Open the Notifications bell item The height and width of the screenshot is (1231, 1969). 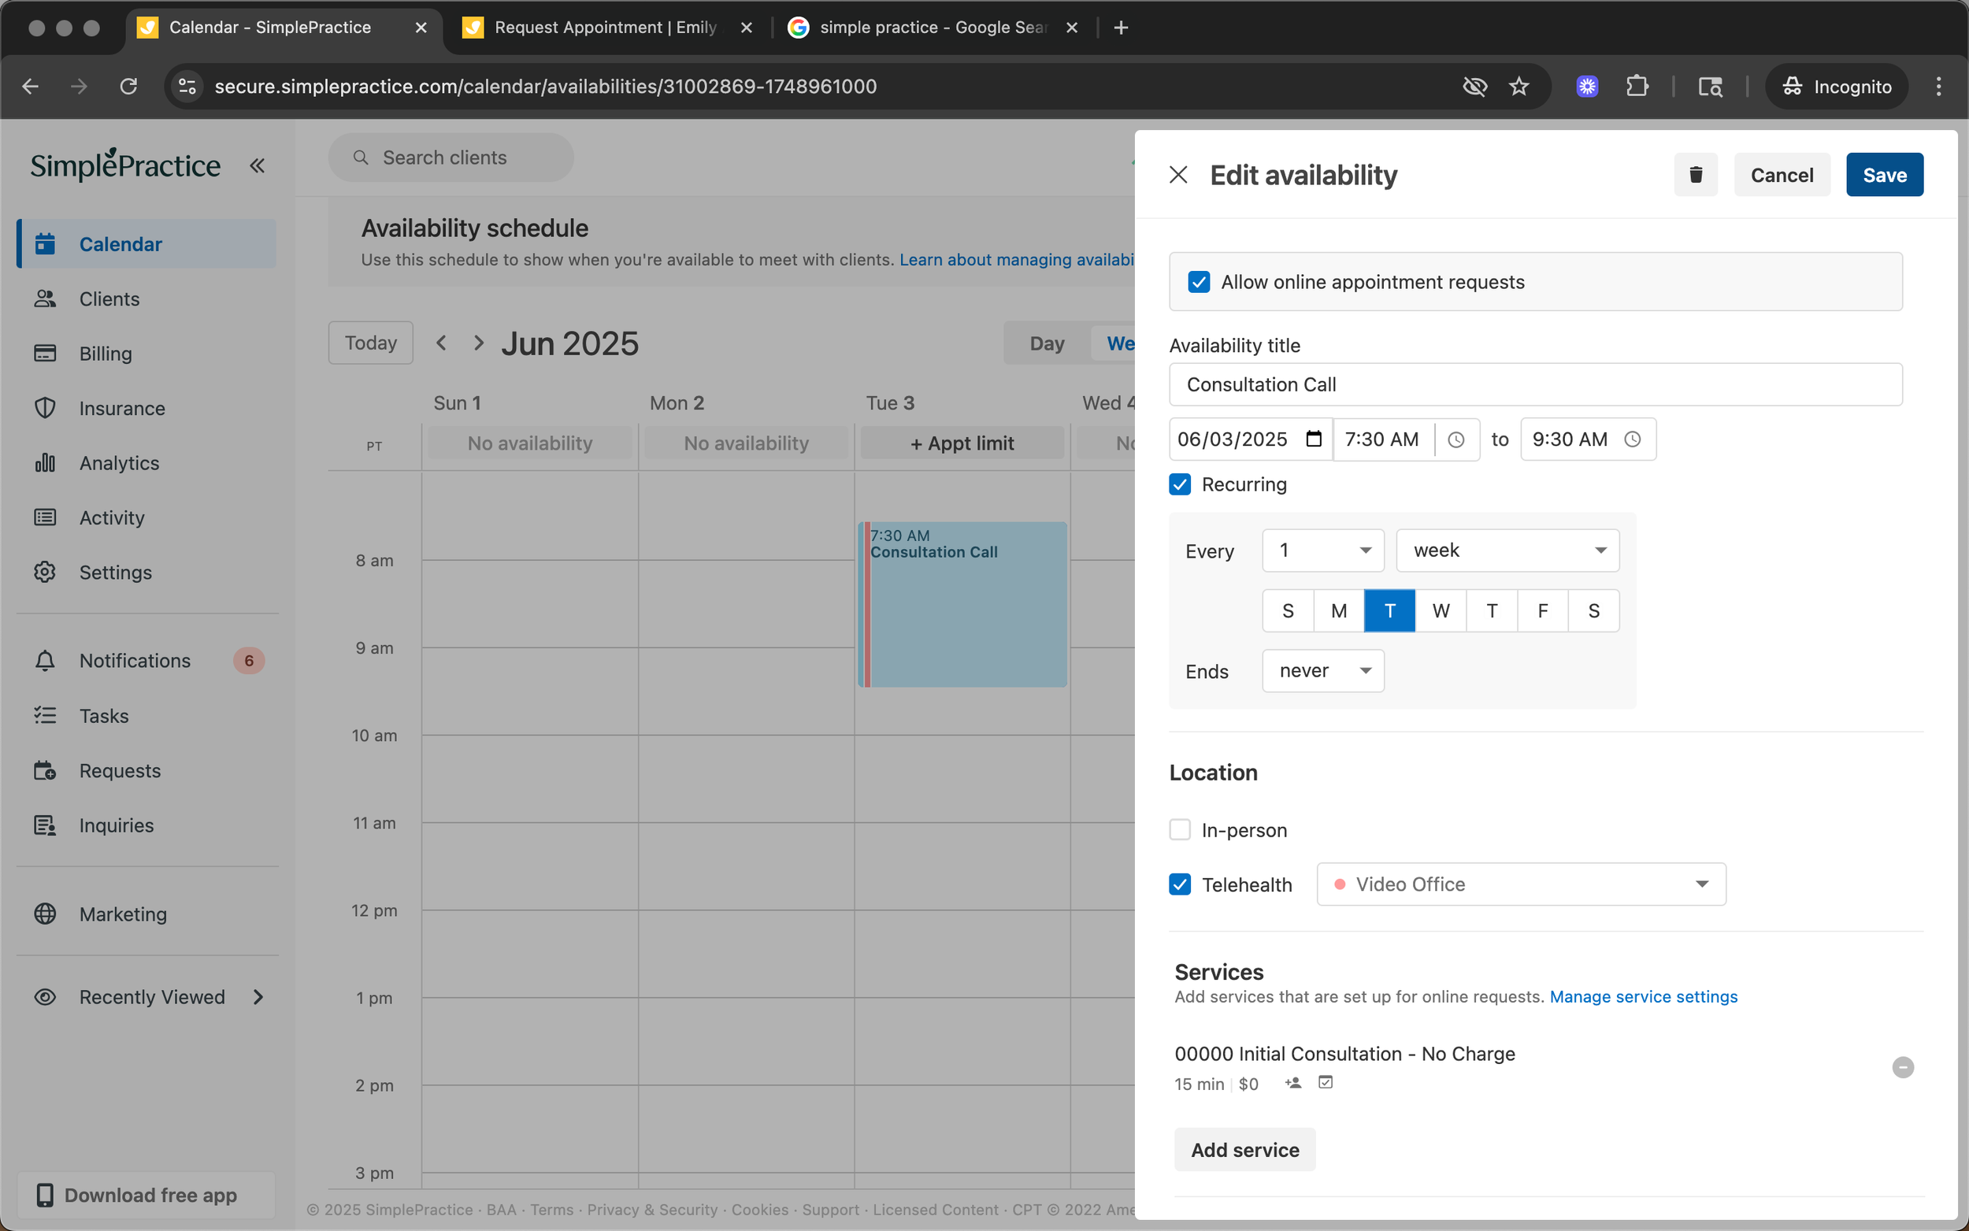point(135,660)
